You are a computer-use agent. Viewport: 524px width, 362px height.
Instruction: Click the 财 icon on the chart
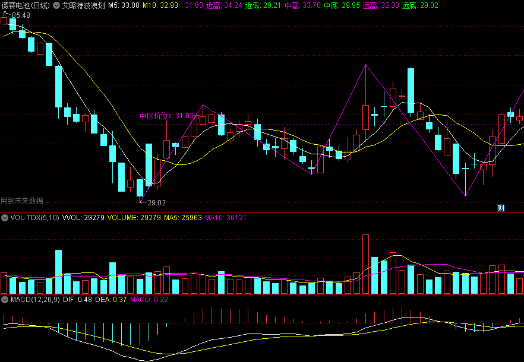(x=501, y=208)
